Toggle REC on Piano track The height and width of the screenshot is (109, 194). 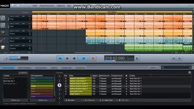tap(23, 31)
